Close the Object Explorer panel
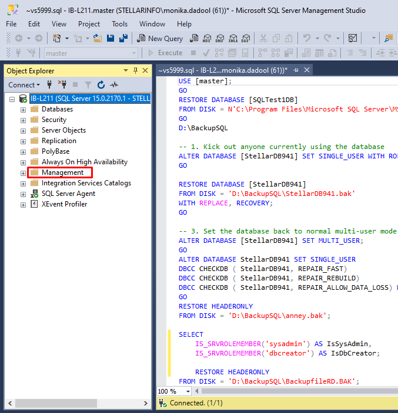The width and height of the screenshot is (398, 413). pyautogui.click(x=145, y=70)
